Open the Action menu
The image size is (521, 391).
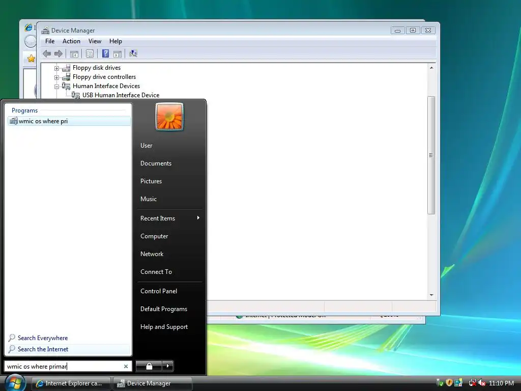pos(71,41)
